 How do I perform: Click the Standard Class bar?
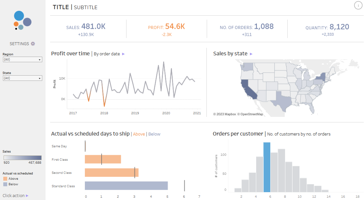coord(126,186)
